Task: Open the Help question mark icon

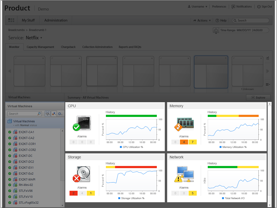Action: click(217, 20)
